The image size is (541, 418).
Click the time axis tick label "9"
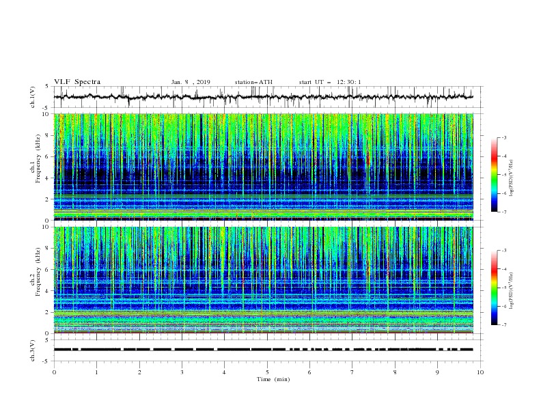(x=437, y=372)
